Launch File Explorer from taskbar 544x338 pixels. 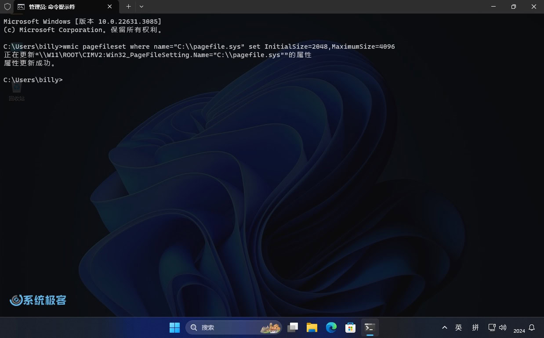312,327
